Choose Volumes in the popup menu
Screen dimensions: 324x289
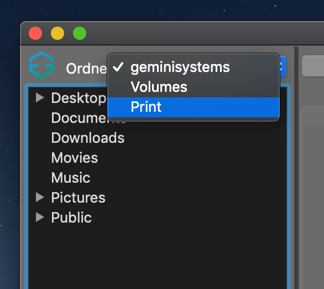(194, 87)
